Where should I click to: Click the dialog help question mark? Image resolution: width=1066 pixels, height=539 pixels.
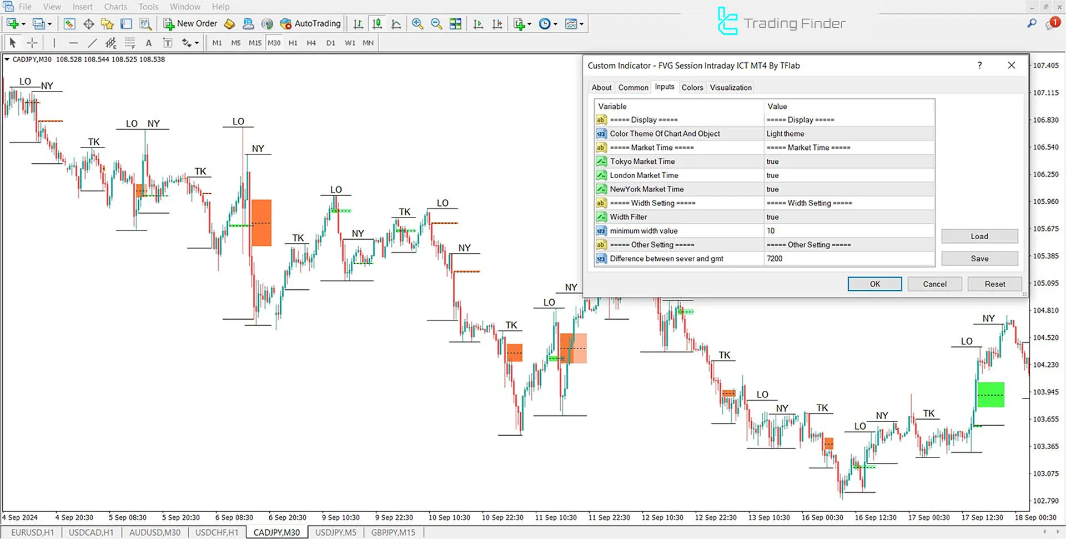(979, 66)
